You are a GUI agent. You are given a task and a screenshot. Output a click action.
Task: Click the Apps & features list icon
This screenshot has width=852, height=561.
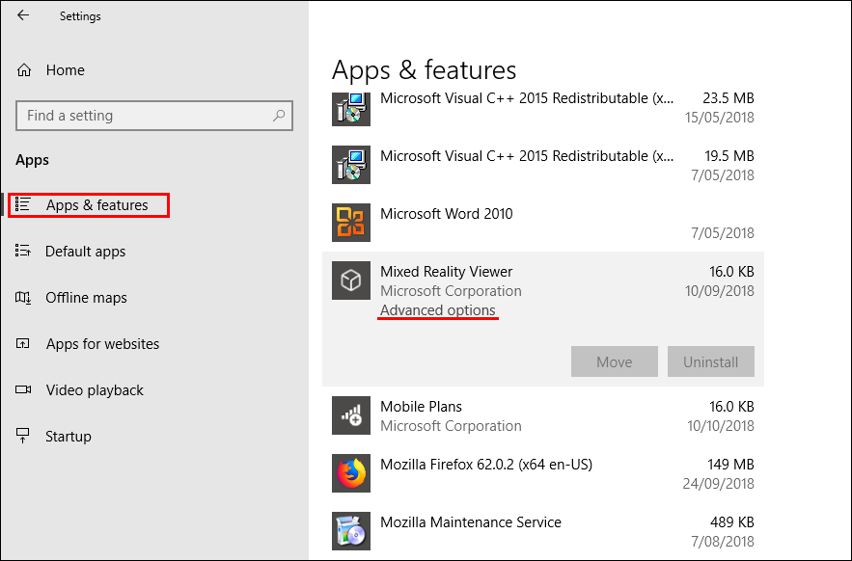tap(23, 204)
